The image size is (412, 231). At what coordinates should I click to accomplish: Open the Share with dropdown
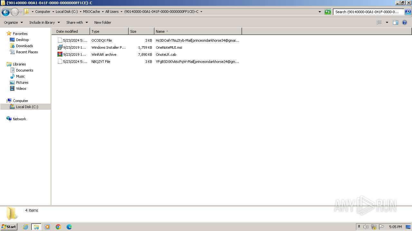click(77, 22)
